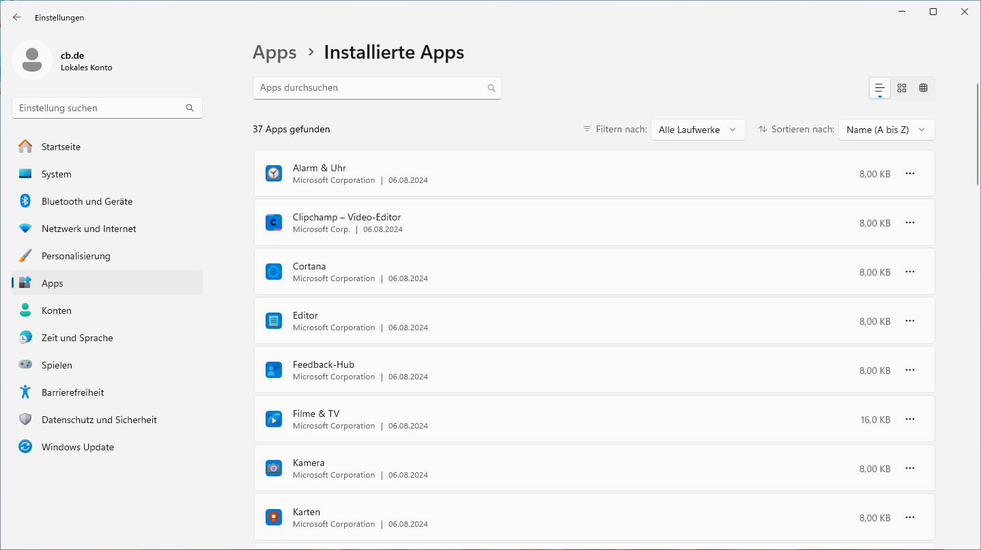The height and width of the screenshot is (550, 981).
Task: Click the Apps breadcrumb link
Action: (x=274, y=53)
